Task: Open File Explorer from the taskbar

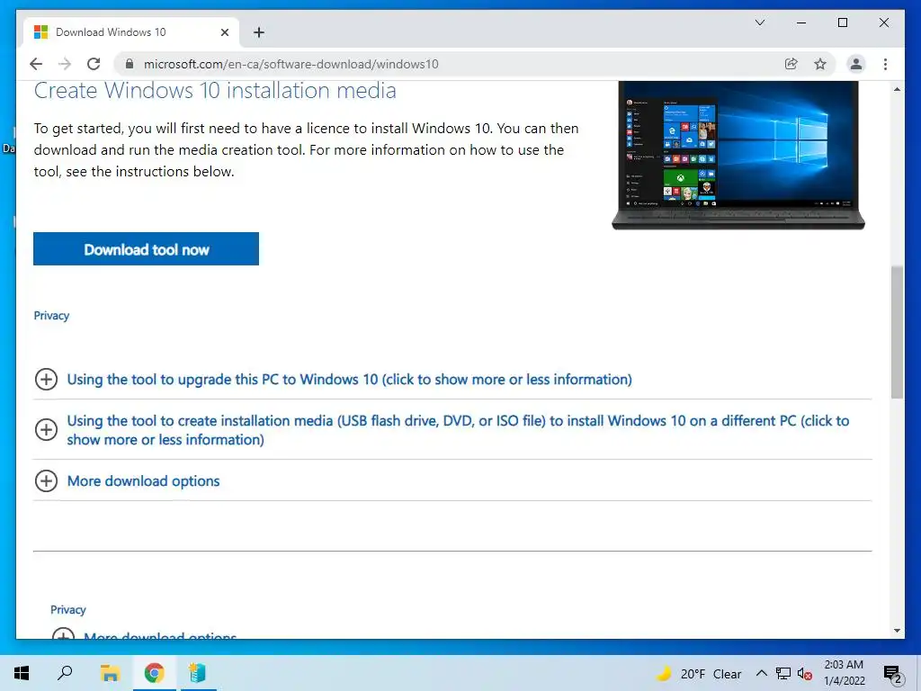Action: 109,673
